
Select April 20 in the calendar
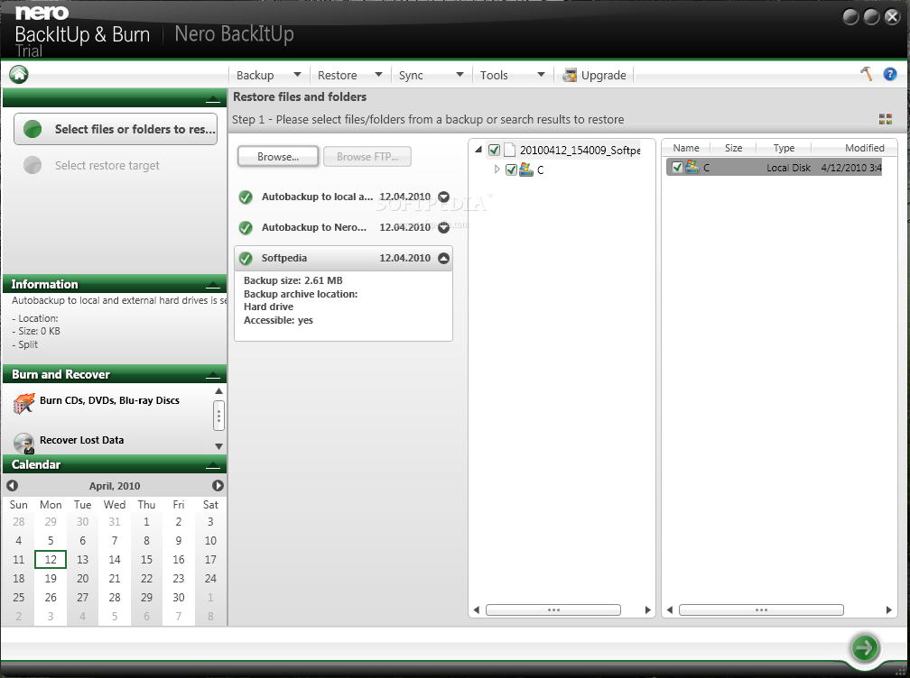pos(82,578)
